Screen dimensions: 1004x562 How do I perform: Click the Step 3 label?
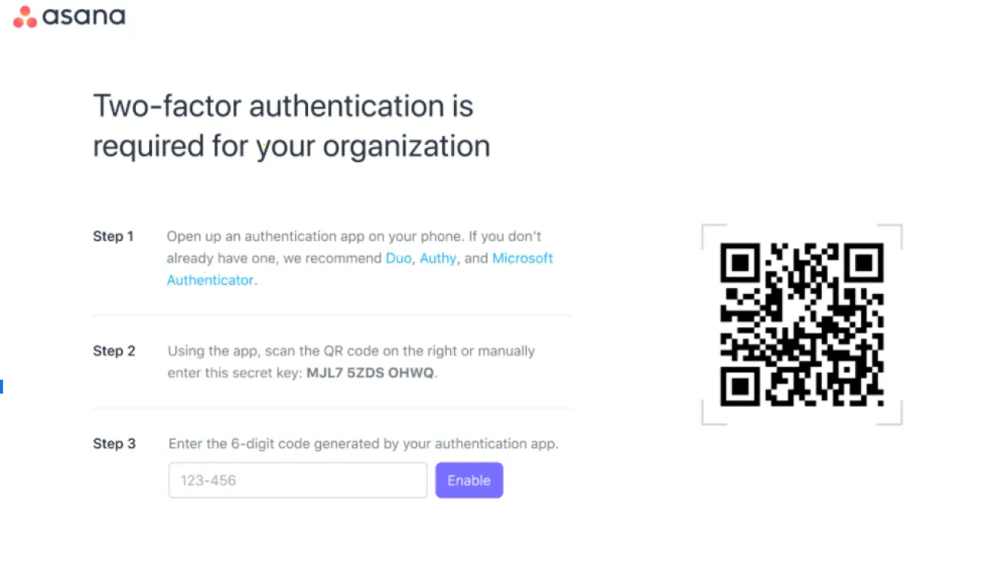(x=114, y=444)
